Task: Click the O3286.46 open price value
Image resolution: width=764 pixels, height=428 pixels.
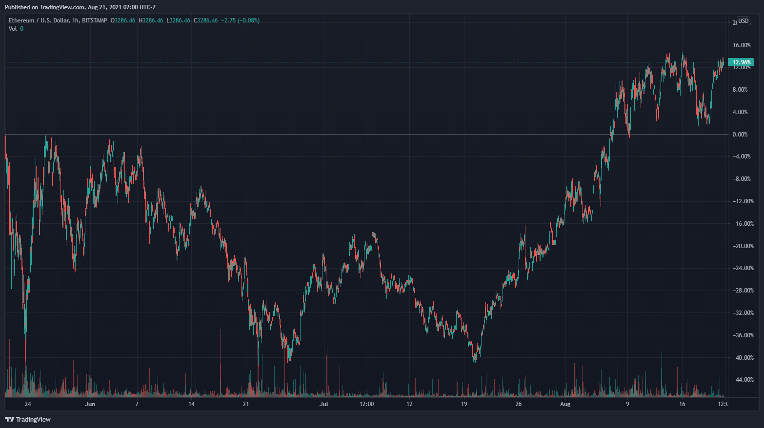Action: (x=123, y=20)
